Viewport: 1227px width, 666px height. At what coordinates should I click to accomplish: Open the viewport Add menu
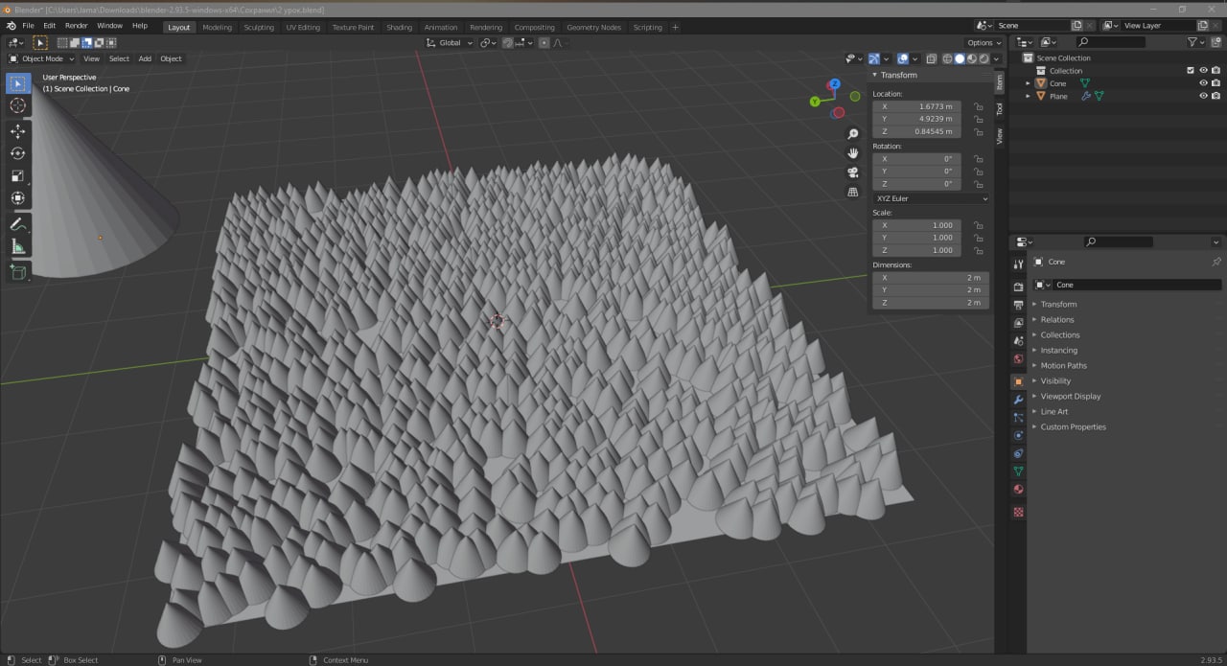pos(145,58)
